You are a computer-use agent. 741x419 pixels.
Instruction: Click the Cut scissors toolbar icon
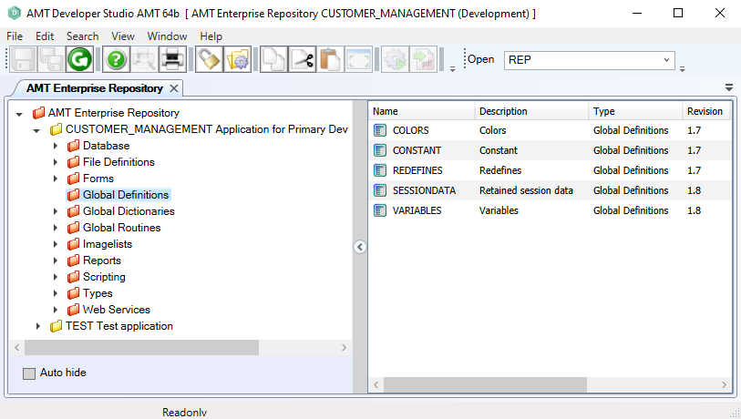[x=302, y=60]
